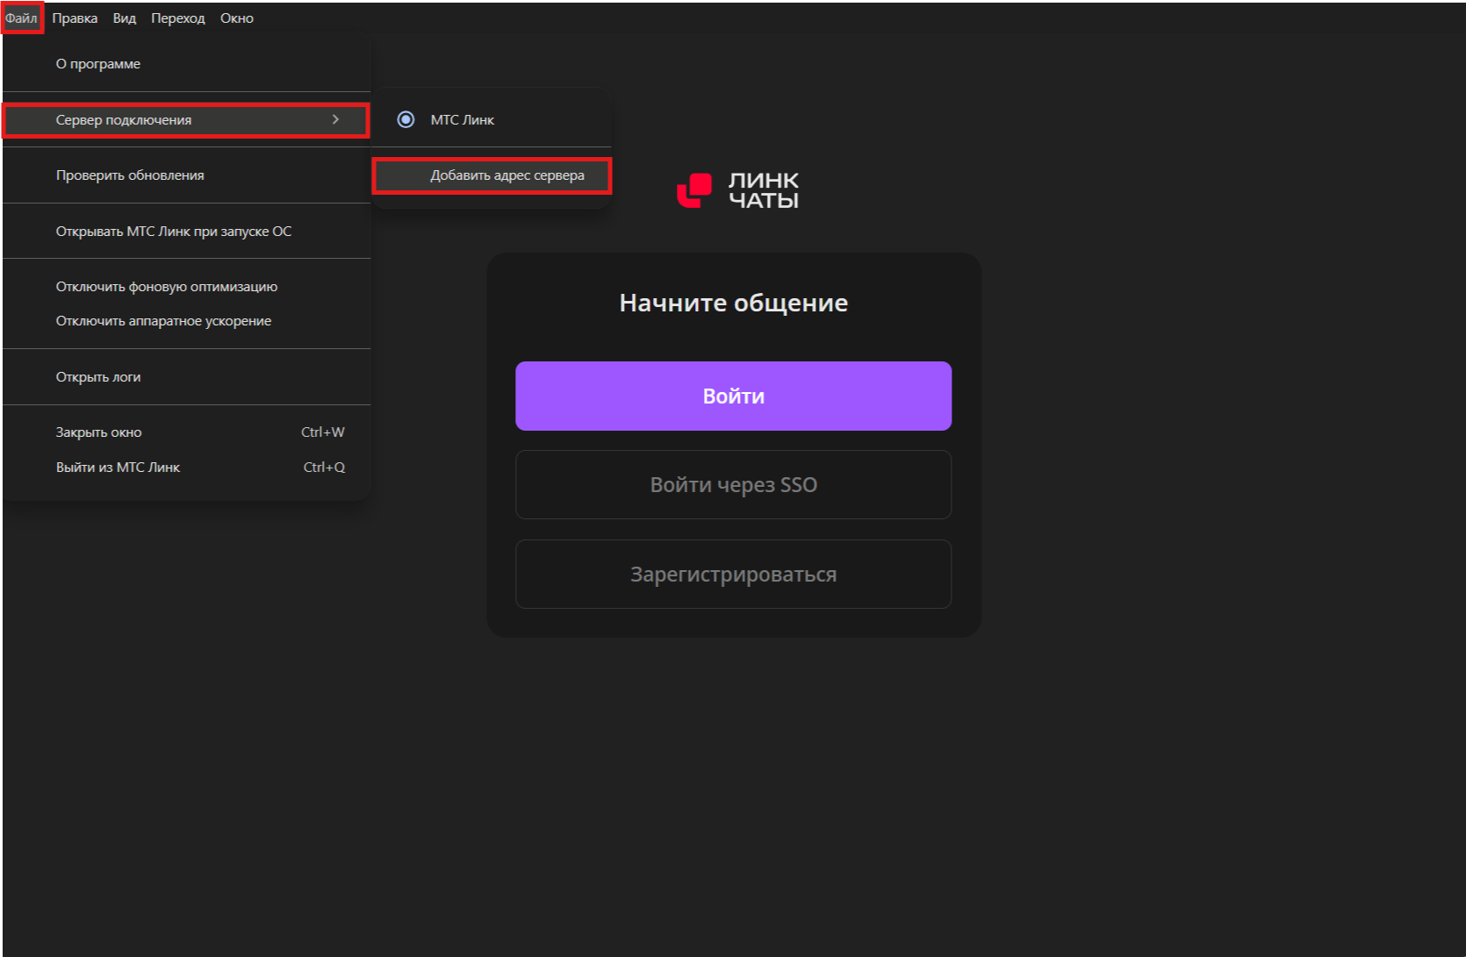Screen dimensions: 1466x957
Task: Click the red Линк Чаты logo icon
Action: coord(693,190)
